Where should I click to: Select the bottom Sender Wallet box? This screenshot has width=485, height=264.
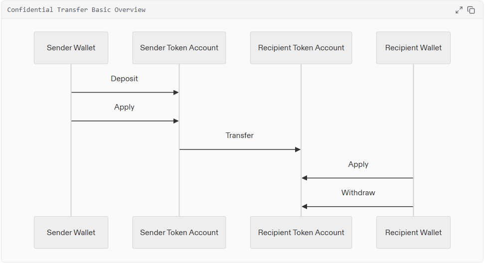click(71, 232)
